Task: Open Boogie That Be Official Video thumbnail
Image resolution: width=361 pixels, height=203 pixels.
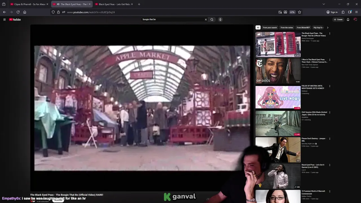Action: coord(278,45)
